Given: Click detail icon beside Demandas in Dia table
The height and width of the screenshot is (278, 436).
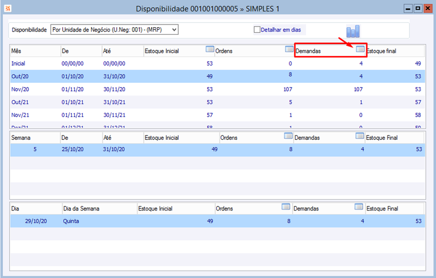Looking at the screenshot, I should pos(359,207).
